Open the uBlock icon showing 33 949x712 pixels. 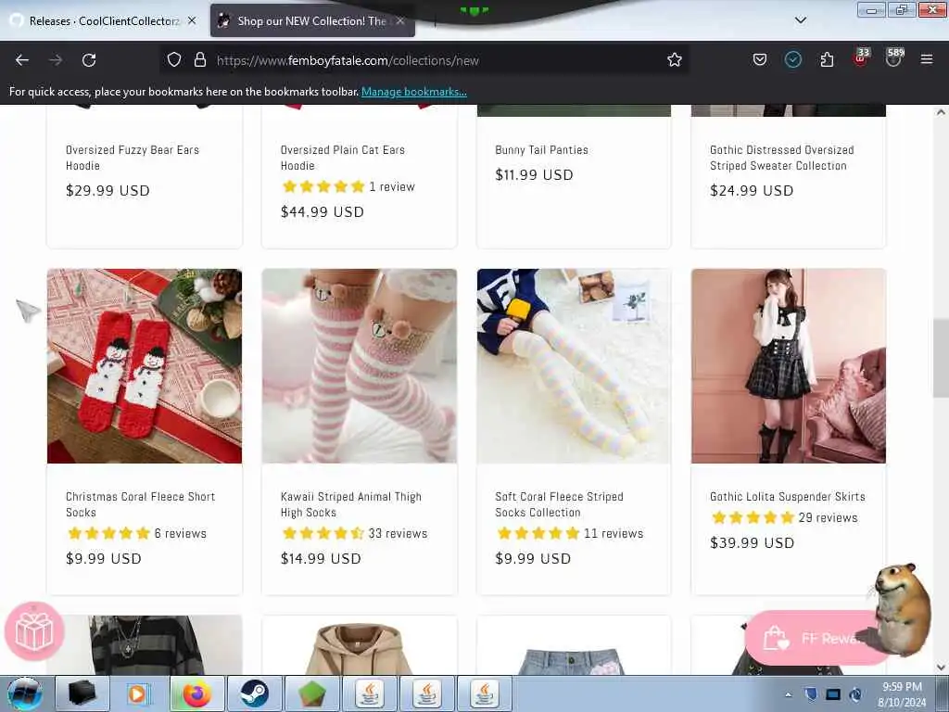[x=861, y=58]
